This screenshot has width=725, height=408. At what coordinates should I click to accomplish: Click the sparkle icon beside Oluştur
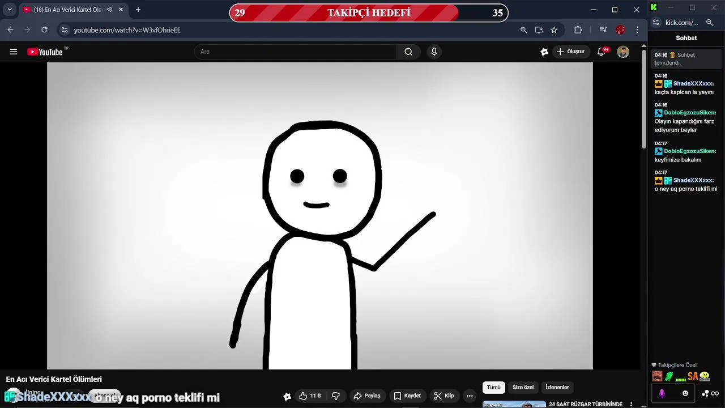[544, 52]
